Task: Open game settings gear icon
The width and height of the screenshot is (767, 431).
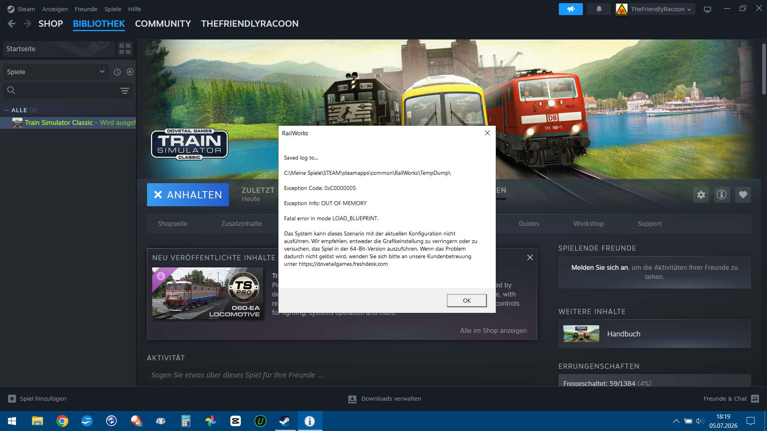Action: tap(701, 195)
